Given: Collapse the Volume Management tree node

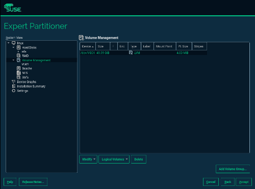Looking at the screenshot, I should coord(14,60).
